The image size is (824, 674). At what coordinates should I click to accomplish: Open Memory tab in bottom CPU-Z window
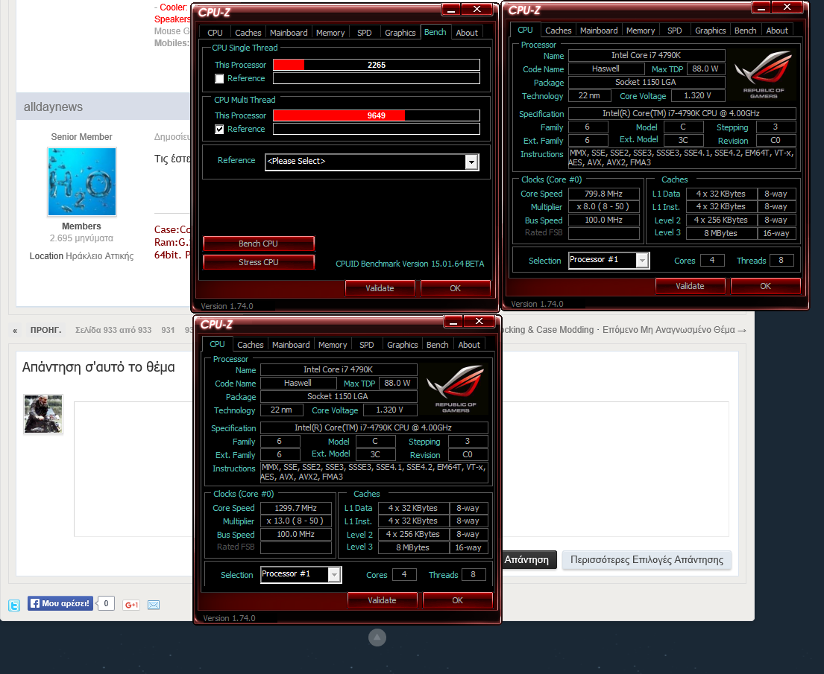[333, 345]
